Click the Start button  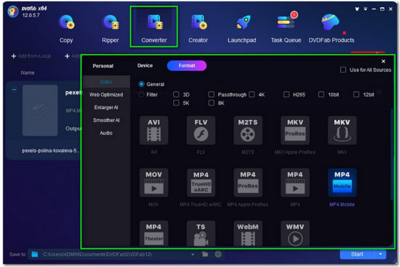click(x=357, y=254)
